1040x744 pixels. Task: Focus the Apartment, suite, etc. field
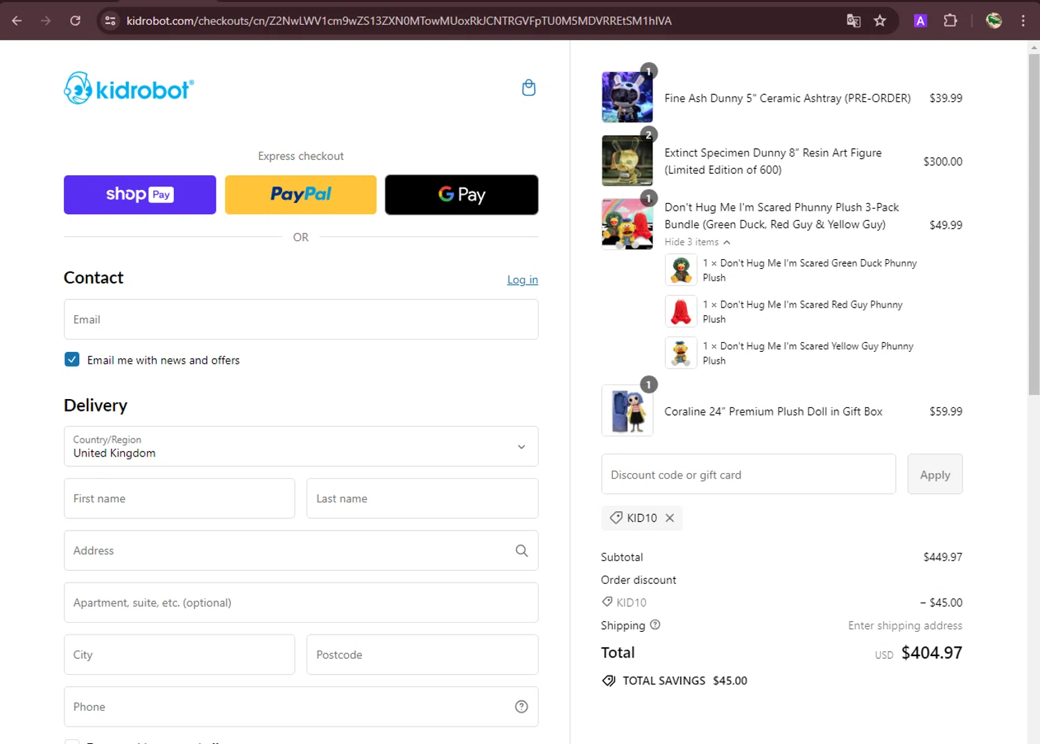click(301, 603)
